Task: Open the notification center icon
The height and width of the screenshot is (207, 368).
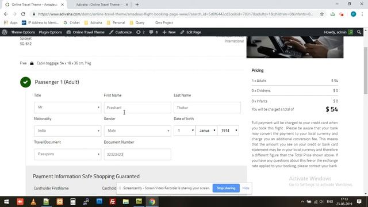Action: [359, 202]
